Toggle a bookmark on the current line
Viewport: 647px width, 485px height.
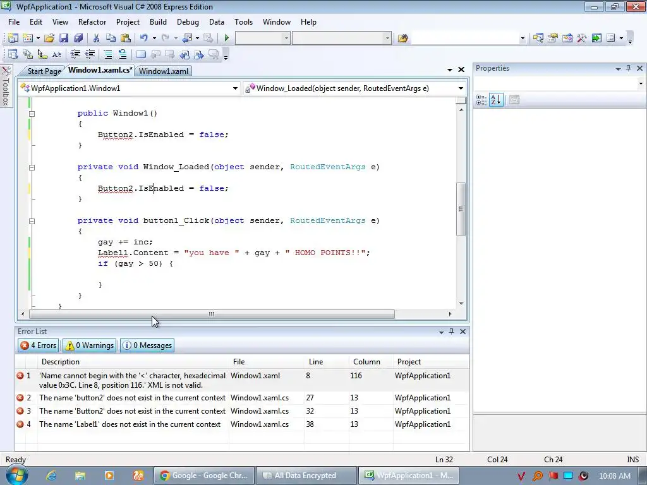point(141,54)
